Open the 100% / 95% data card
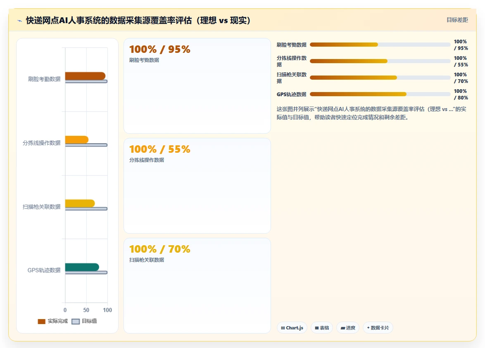485x348 pixels. coord(197,86)
